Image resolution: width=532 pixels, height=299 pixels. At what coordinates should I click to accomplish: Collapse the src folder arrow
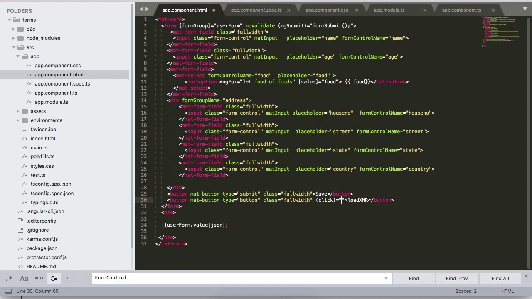(13, 47)
